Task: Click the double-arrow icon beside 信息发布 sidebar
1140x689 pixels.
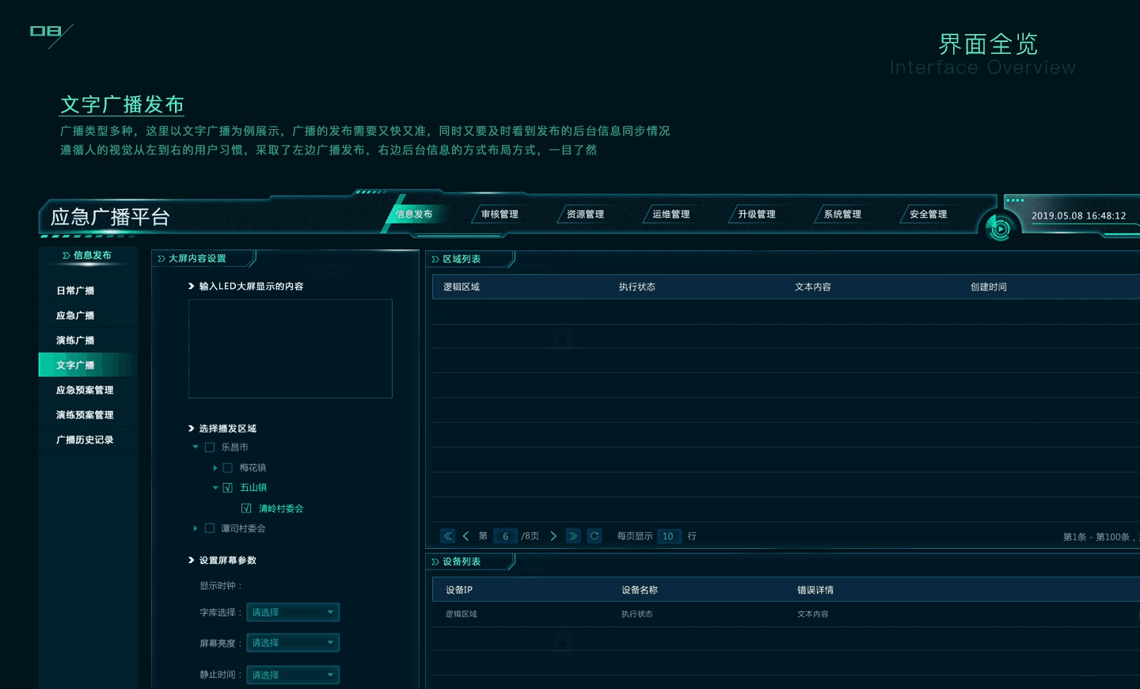Action: [x=66, y=256]
